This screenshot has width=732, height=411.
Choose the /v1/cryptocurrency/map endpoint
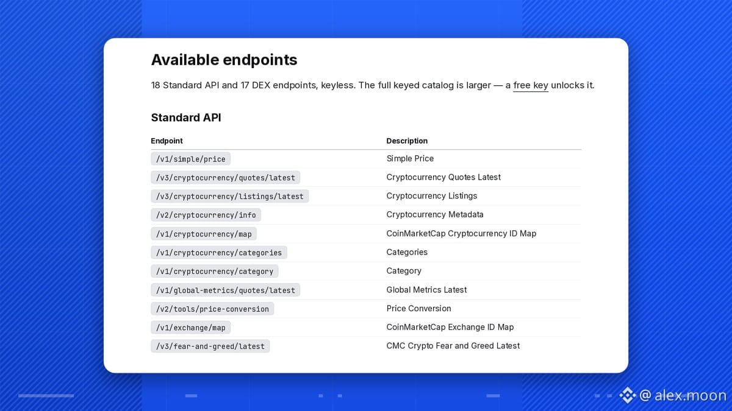[x=204, y=234]
